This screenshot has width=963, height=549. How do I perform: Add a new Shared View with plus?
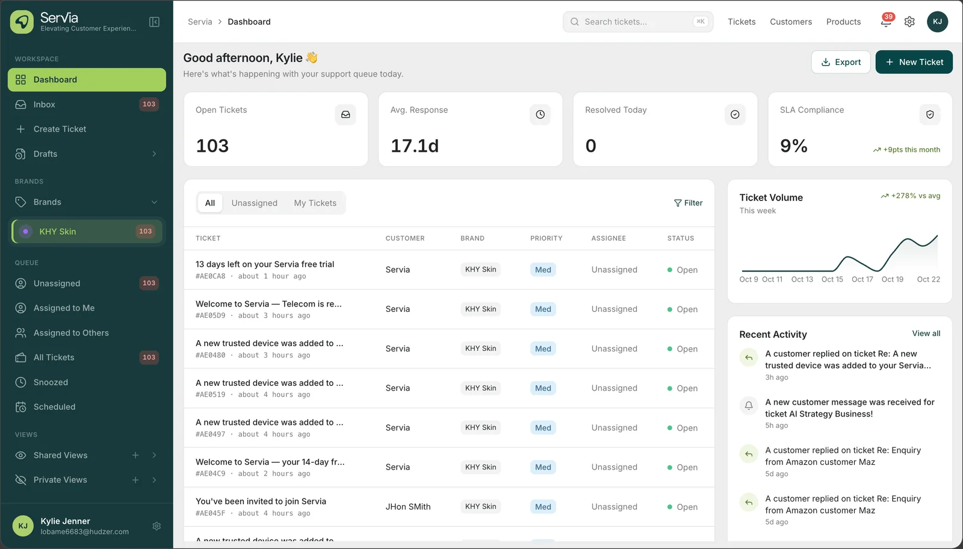tap(135, 455)
